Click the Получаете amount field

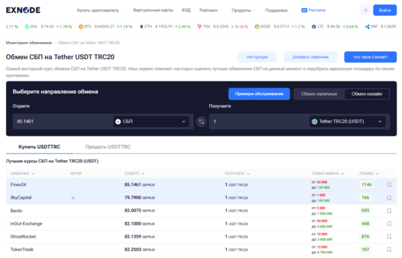pos(259,122)
